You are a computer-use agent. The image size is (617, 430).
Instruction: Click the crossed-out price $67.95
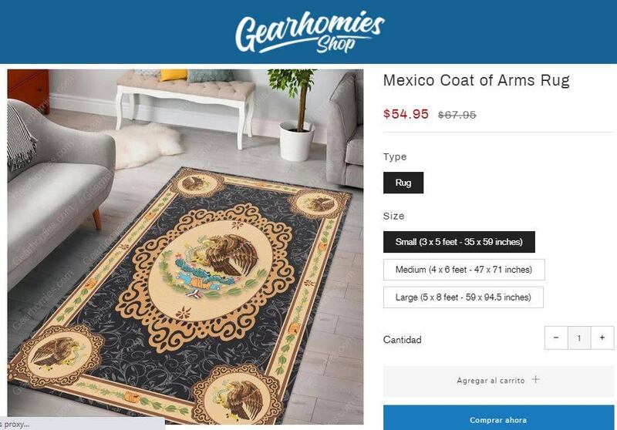point(457,115)
